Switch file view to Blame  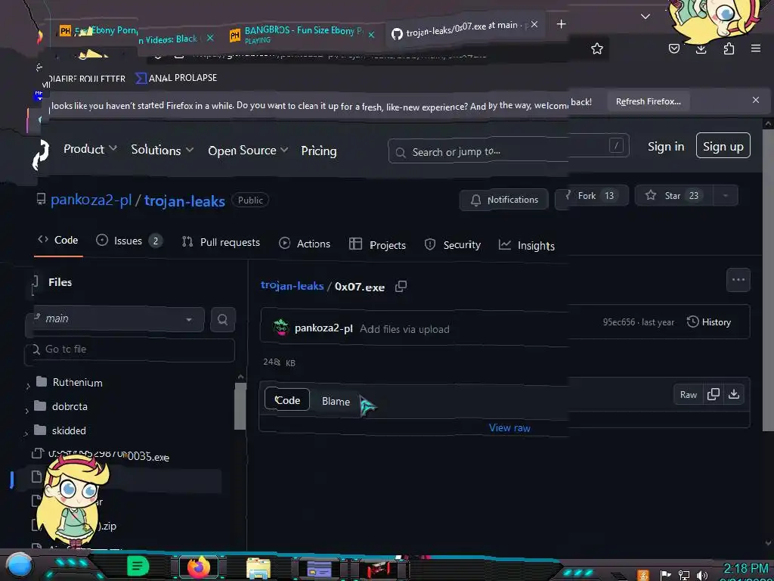pyautogui.click(x=336, y=401)
